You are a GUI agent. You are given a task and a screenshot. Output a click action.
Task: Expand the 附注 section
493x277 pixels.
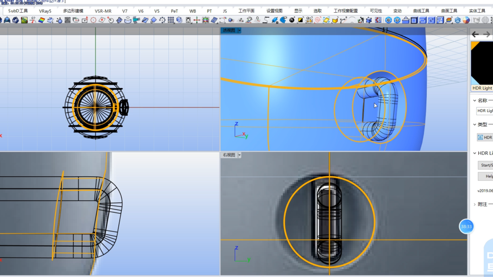point(475,204)
